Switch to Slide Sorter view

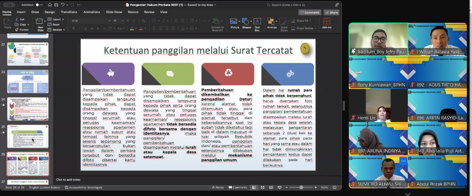(262, 188)
